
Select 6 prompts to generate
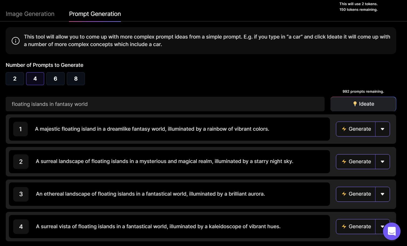pyautogui.click(x=55, y=79)
